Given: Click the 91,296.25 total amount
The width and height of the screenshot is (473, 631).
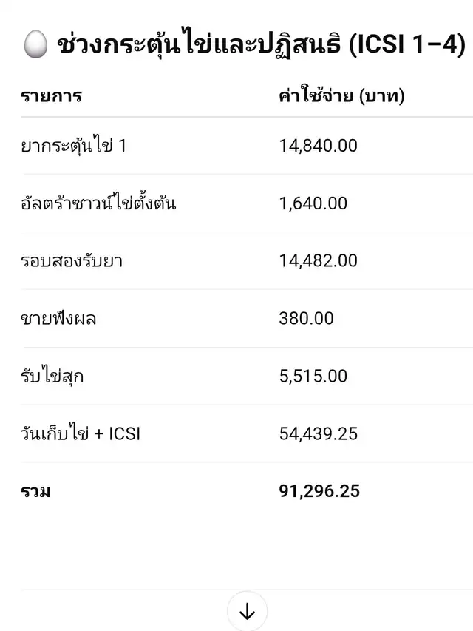Looking at the screenshot, I should 319,491.
